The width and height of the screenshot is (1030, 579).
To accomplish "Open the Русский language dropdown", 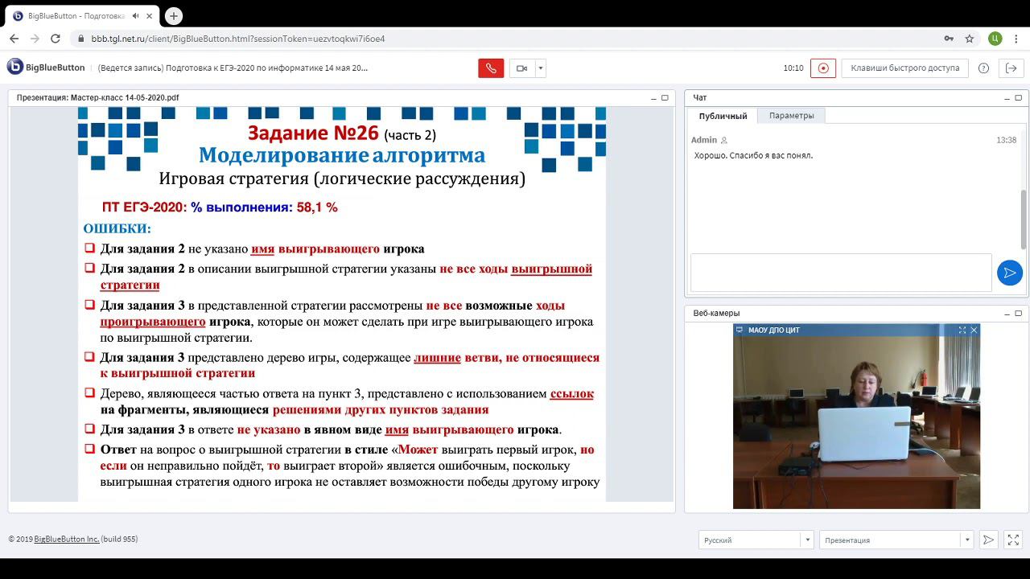I will point(756,540).
